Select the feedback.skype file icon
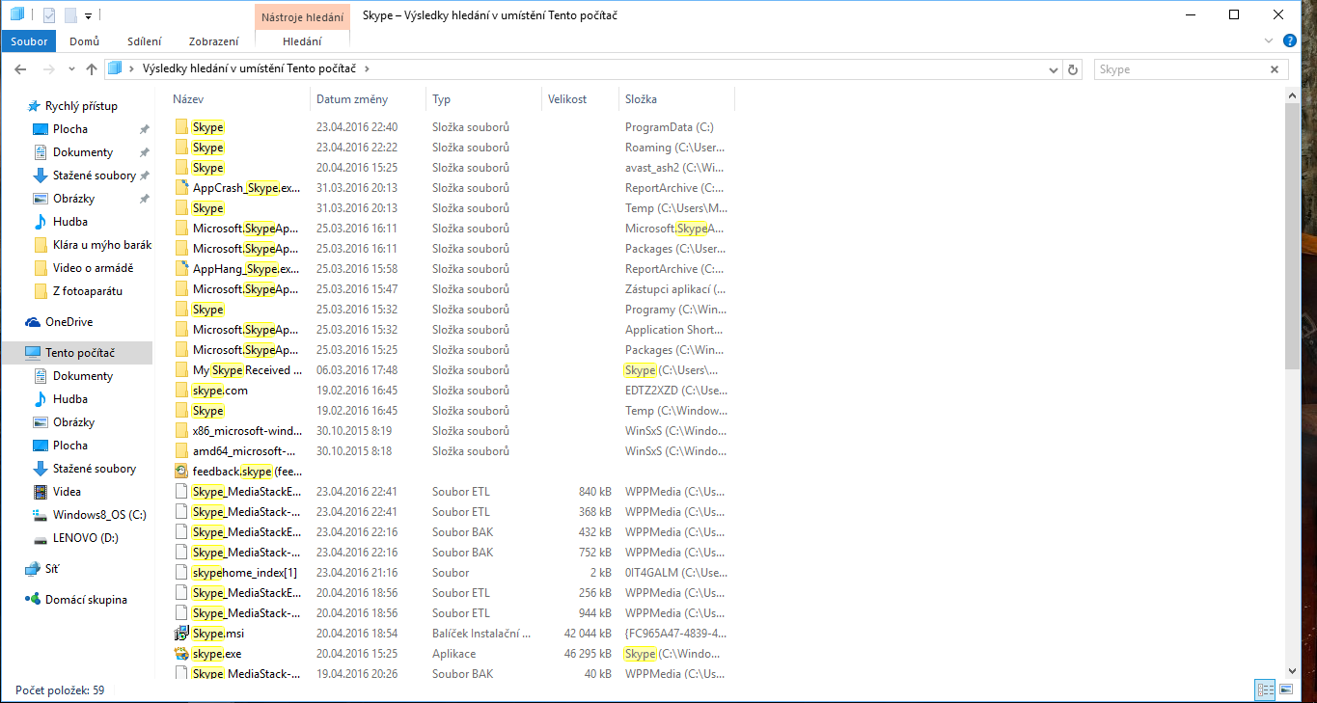Screen dimensions: 1317x703 pyautogui.click(x=181, y=472)
